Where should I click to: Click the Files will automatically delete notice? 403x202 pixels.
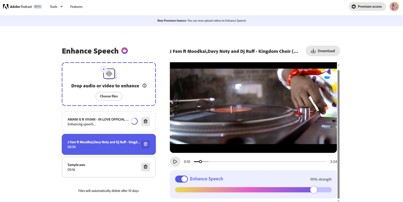109,191
